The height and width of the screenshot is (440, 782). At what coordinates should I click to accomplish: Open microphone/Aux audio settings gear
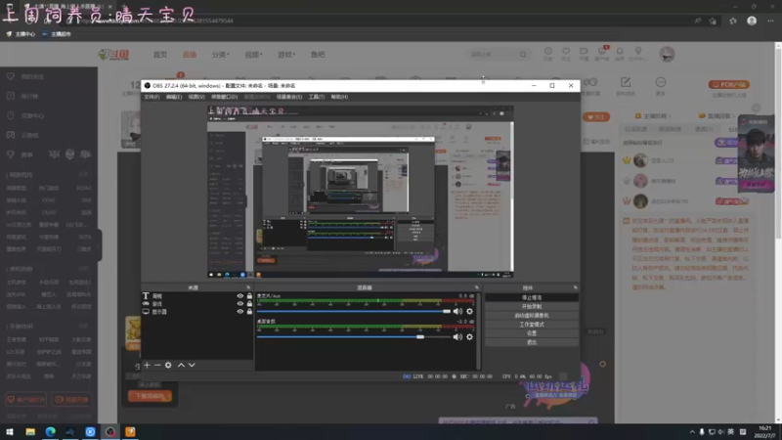(469, 311)
